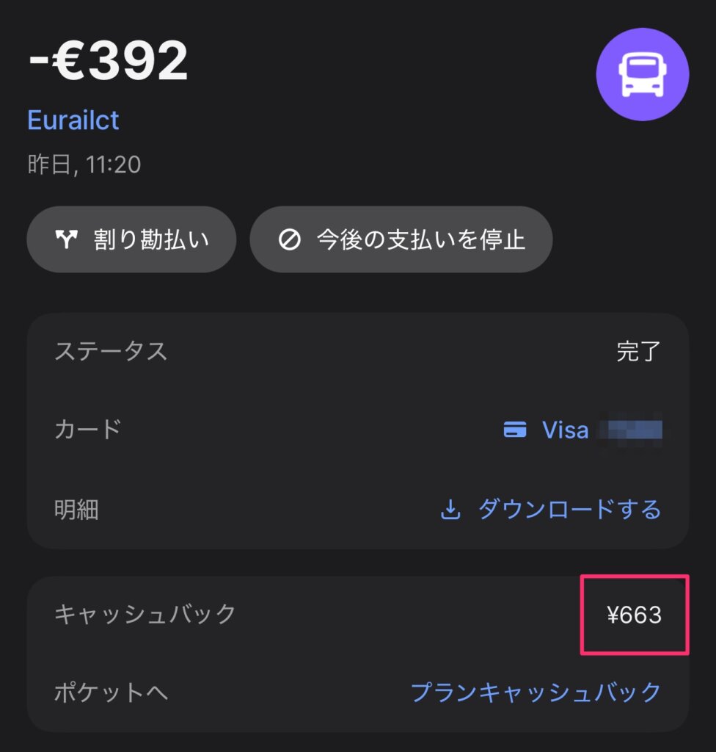
Task: Tap the ステータス row
Action: coord(357,352)
